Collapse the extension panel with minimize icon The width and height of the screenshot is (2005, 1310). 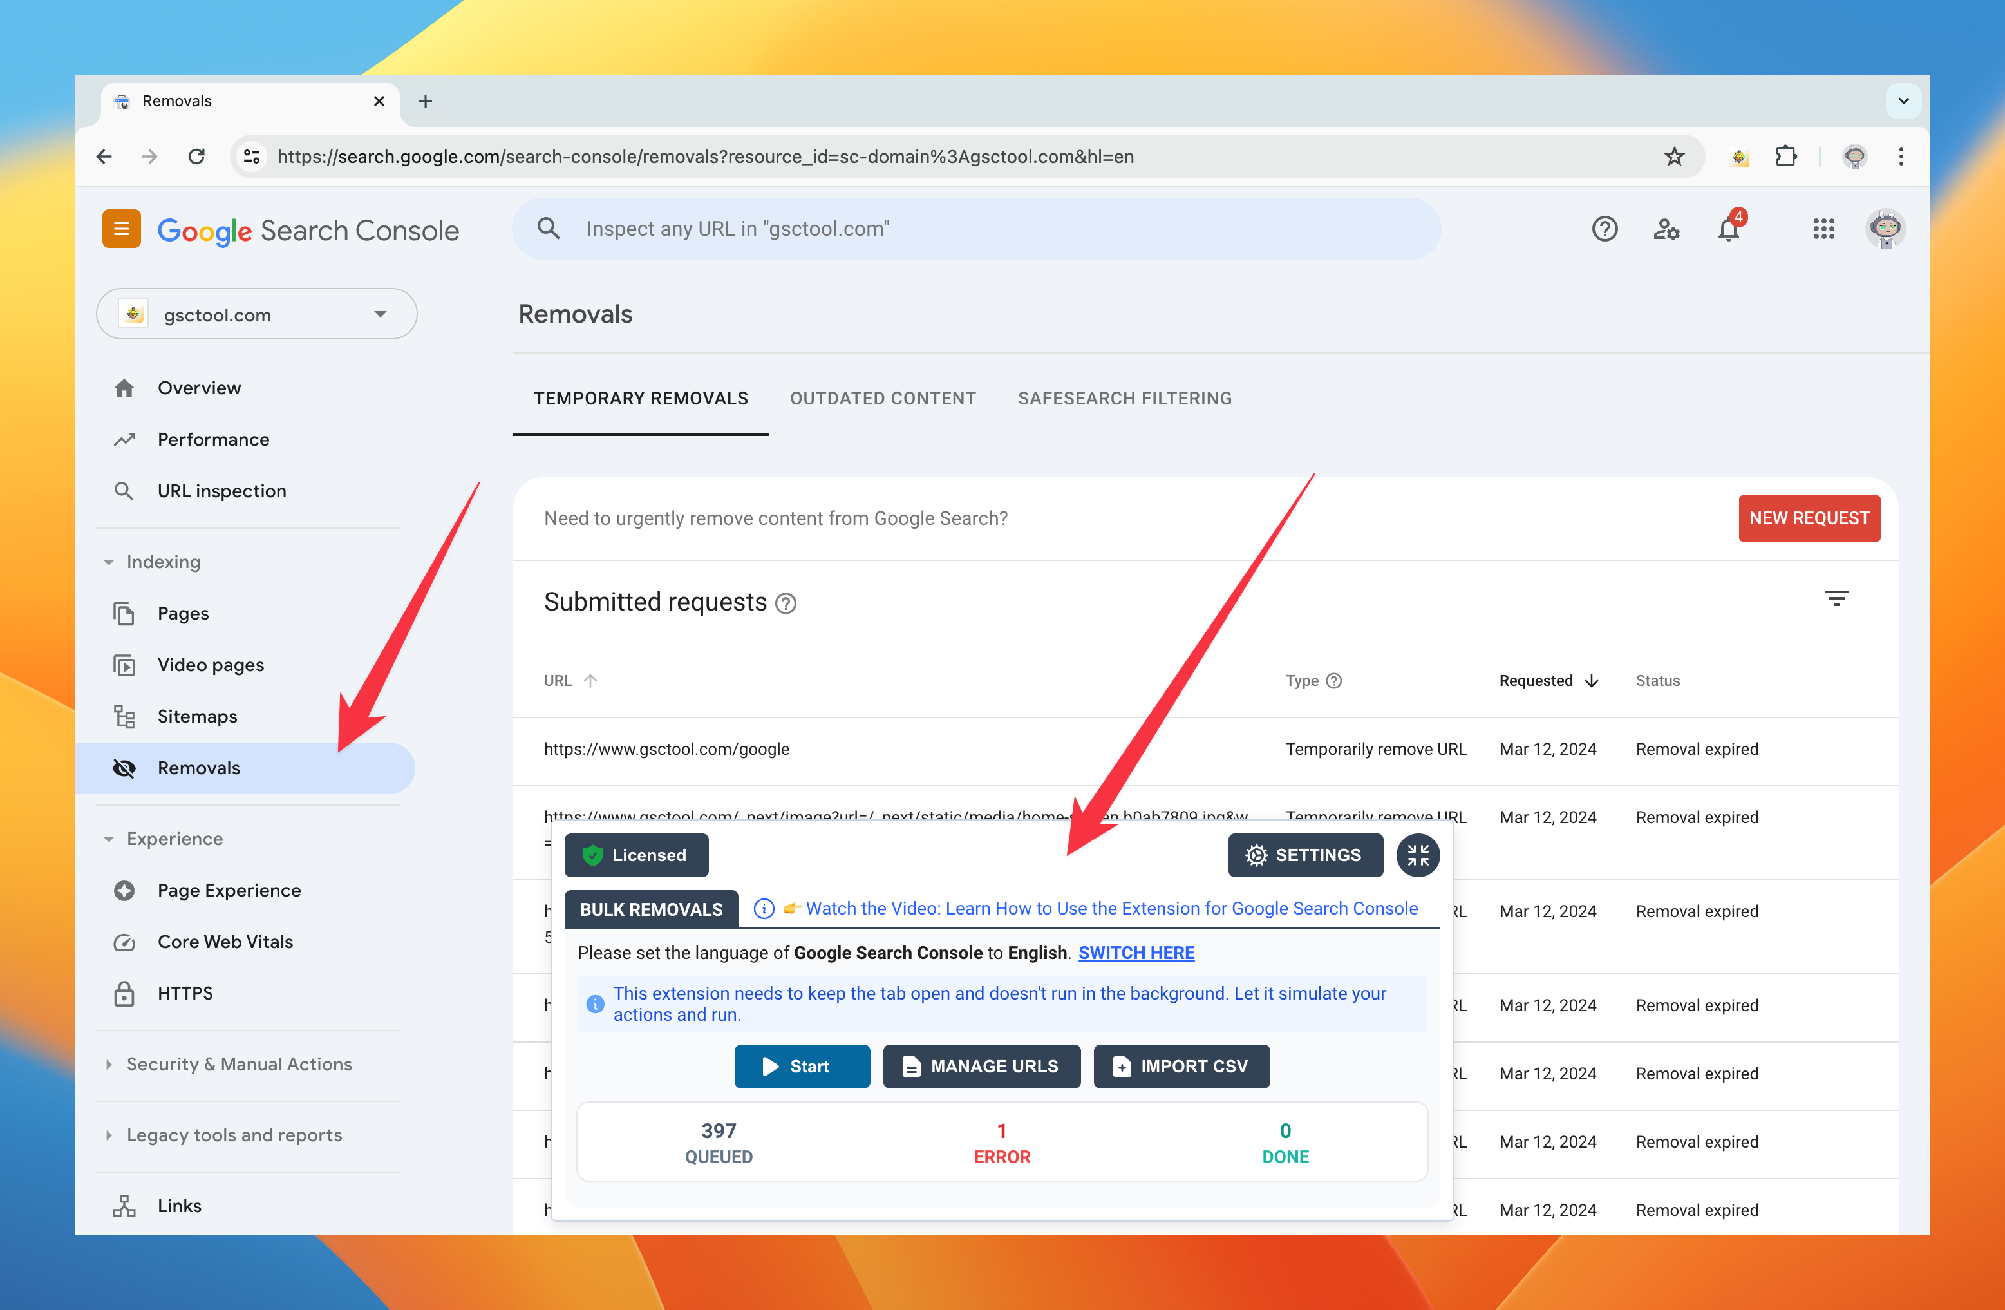pyautogui.click(x=1418, y=855)
